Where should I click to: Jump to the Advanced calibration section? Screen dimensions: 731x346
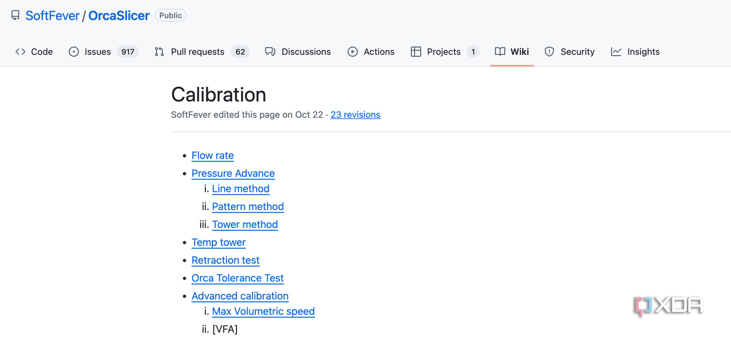(240, 296)
